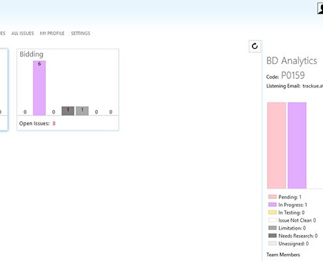
Task: Click the BD Analytics project title
Action: coord(292,61)
